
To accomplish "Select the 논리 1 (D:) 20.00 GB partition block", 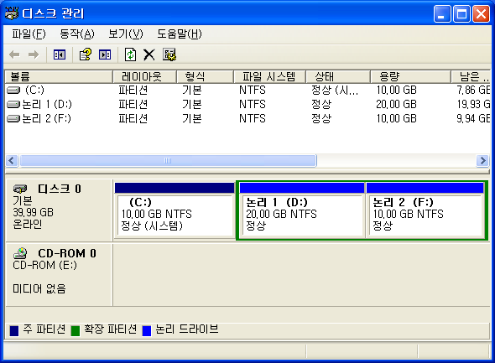I will 302,210.
